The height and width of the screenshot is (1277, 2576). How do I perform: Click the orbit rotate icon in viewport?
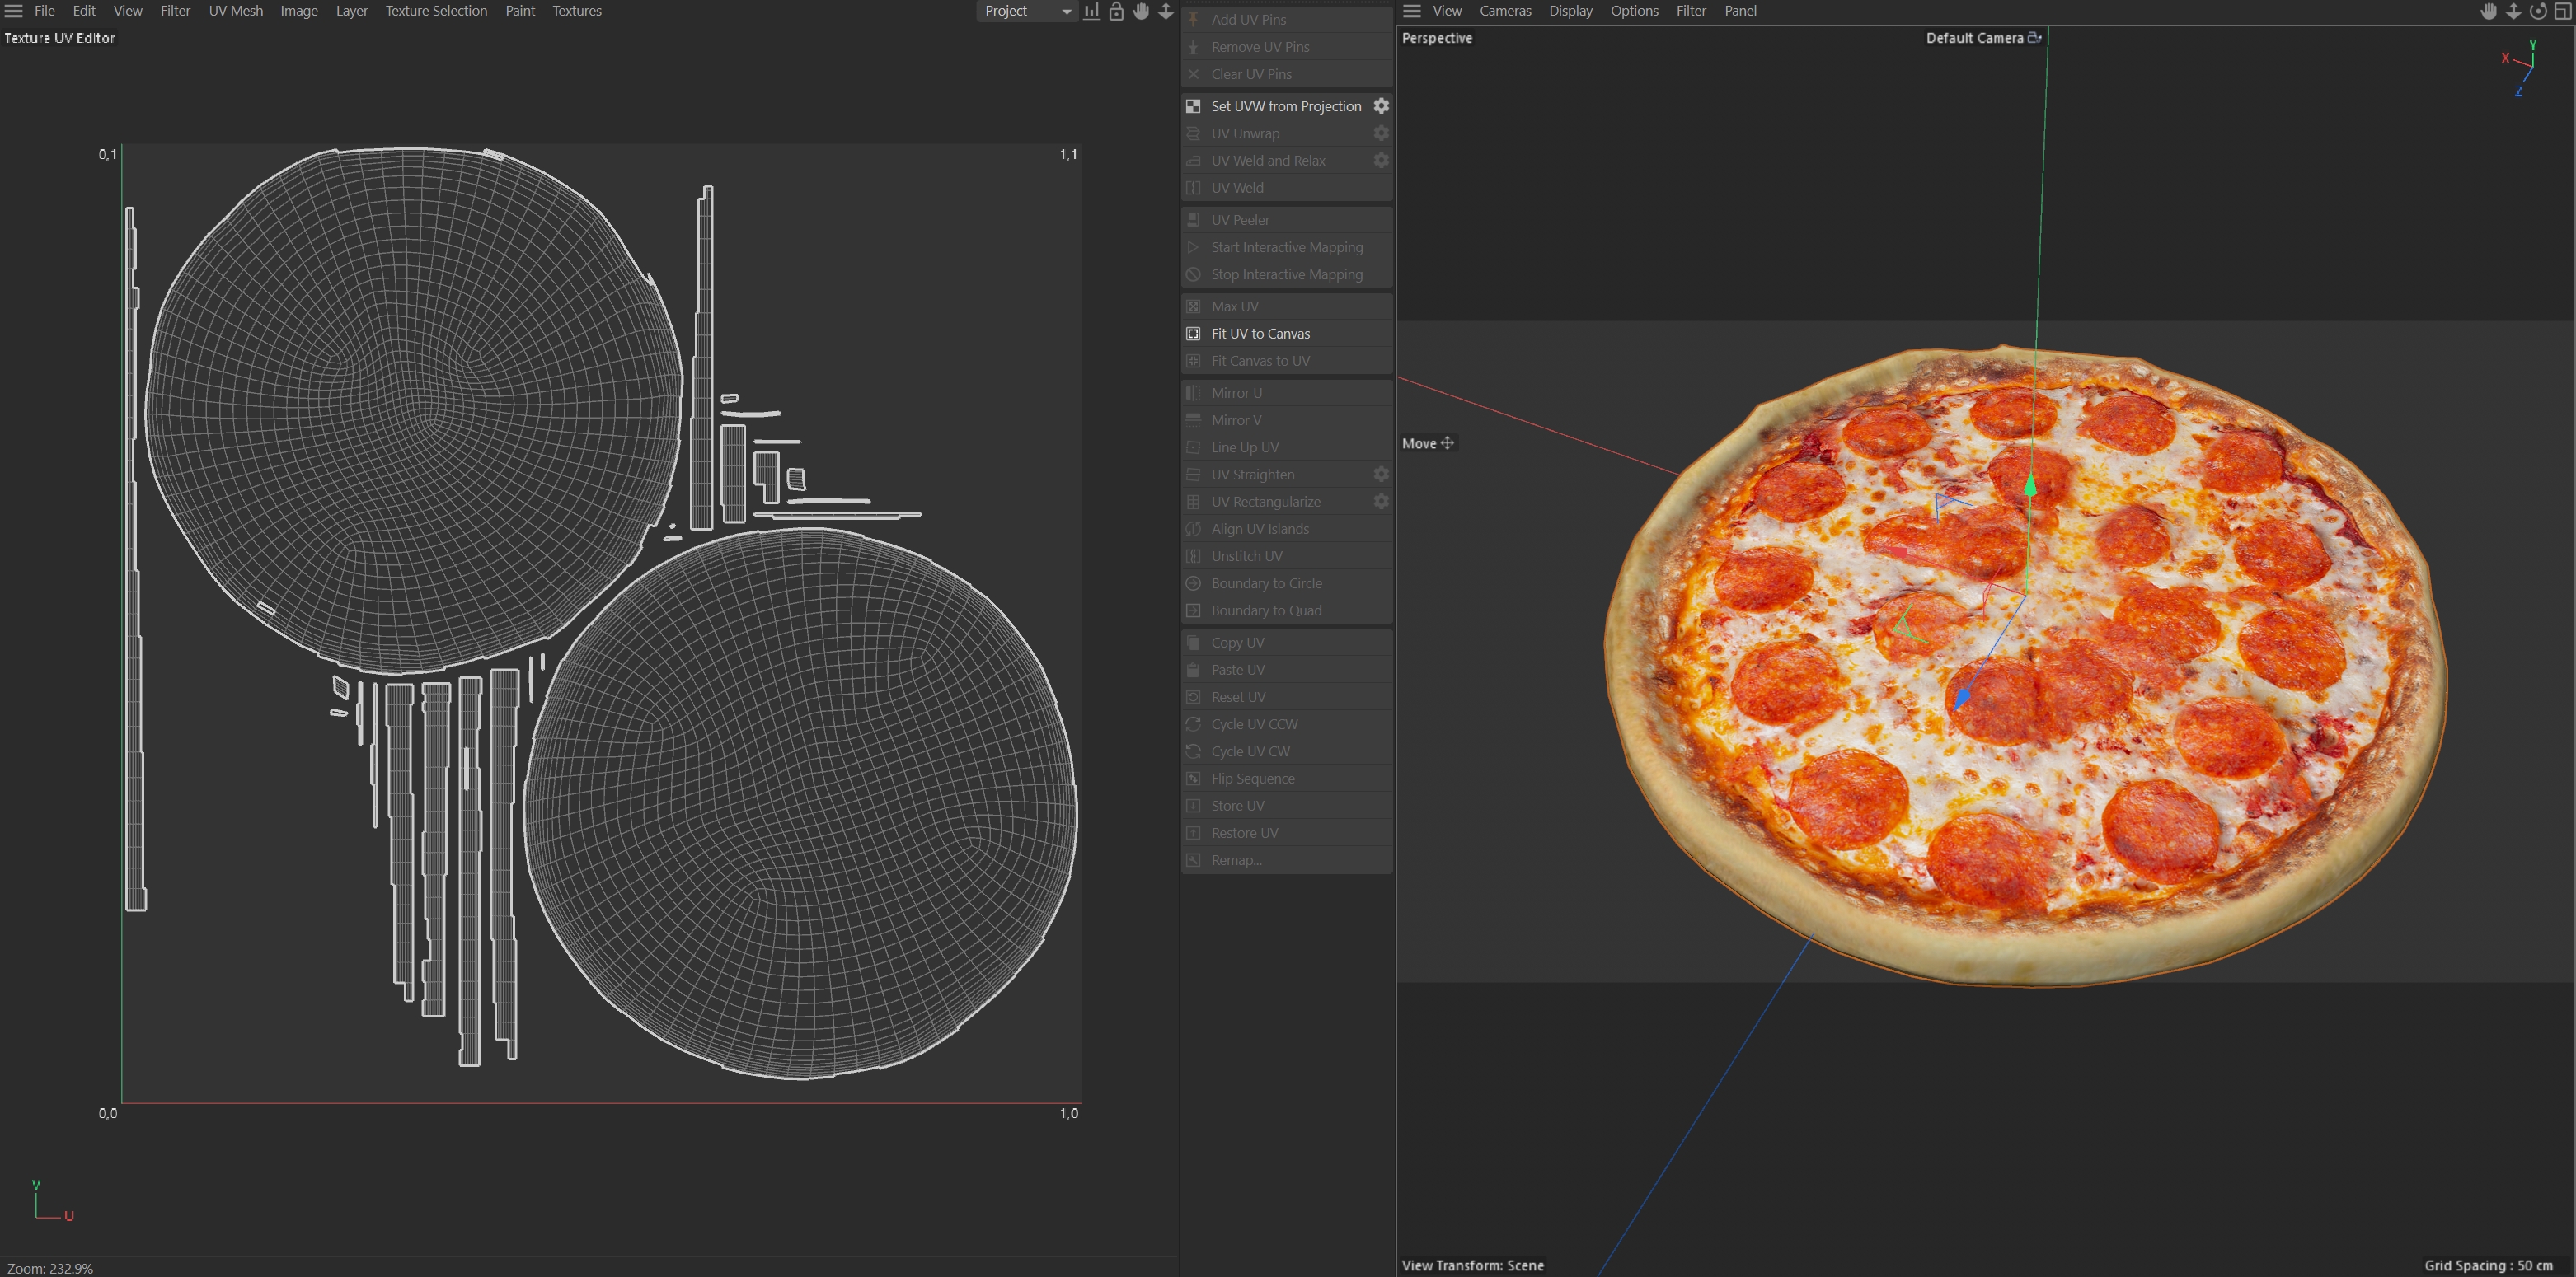tap(2538, 11)
